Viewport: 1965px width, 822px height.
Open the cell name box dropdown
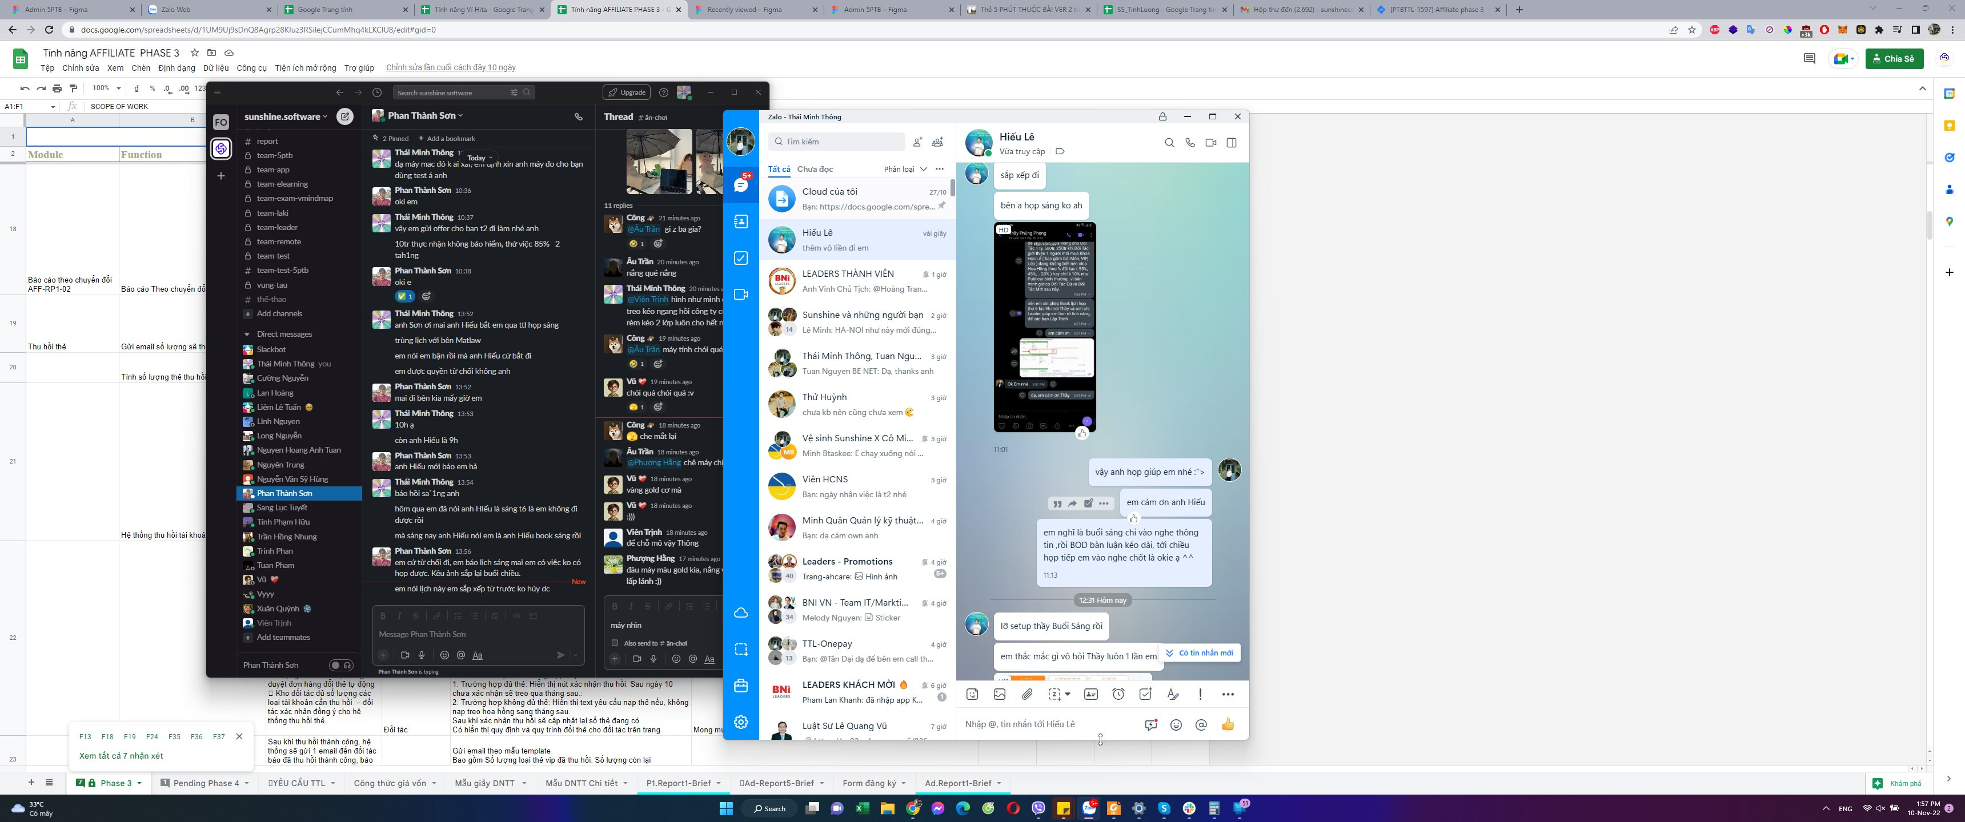coord(53,107)
